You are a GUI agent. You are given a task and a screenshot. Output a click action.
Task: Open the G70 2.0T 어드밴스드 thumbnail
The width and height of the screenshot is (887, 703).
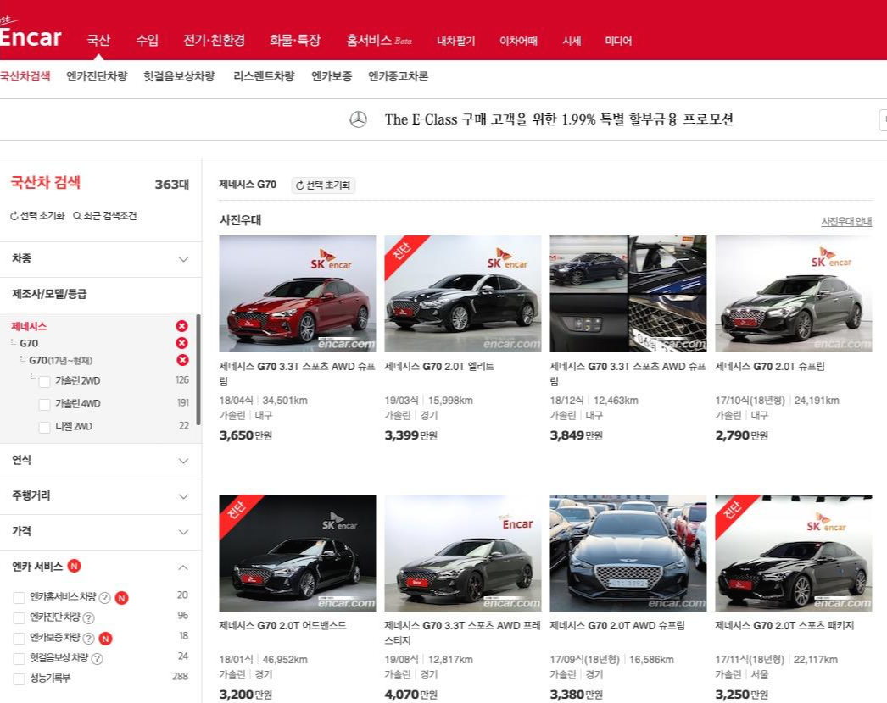298,553
